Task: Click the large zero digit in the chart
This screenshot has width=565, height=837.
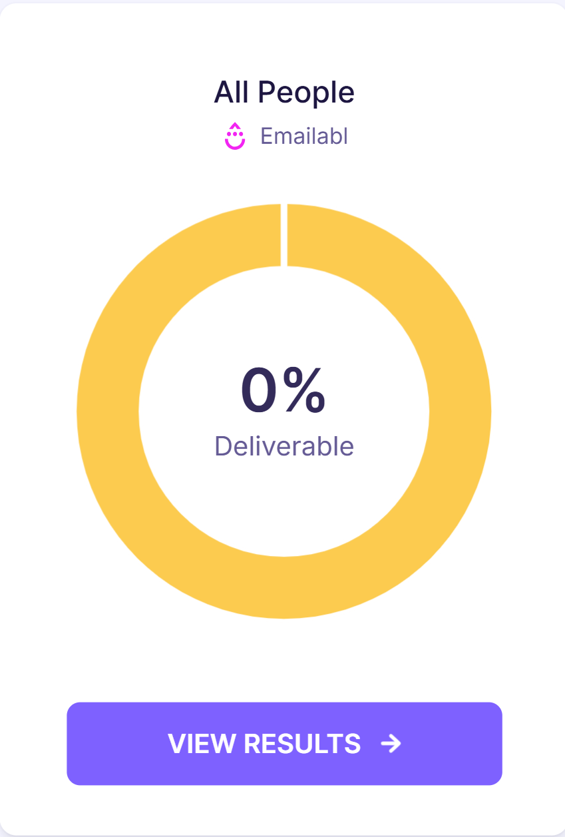Action: pyautogui.click(x=260, y=391)
